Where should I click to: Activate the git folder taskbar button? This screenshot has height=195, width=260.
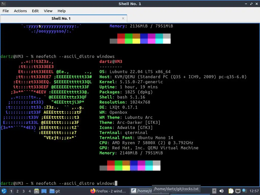[55, 191]
